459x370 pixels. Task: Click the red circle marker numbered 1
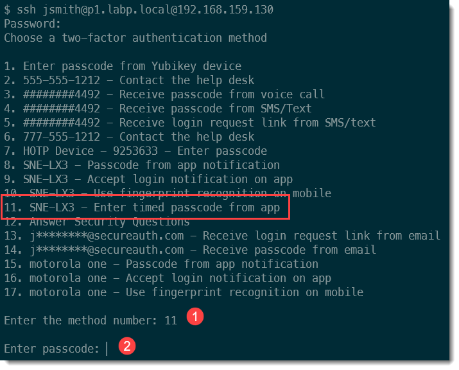tap(195, 317)
